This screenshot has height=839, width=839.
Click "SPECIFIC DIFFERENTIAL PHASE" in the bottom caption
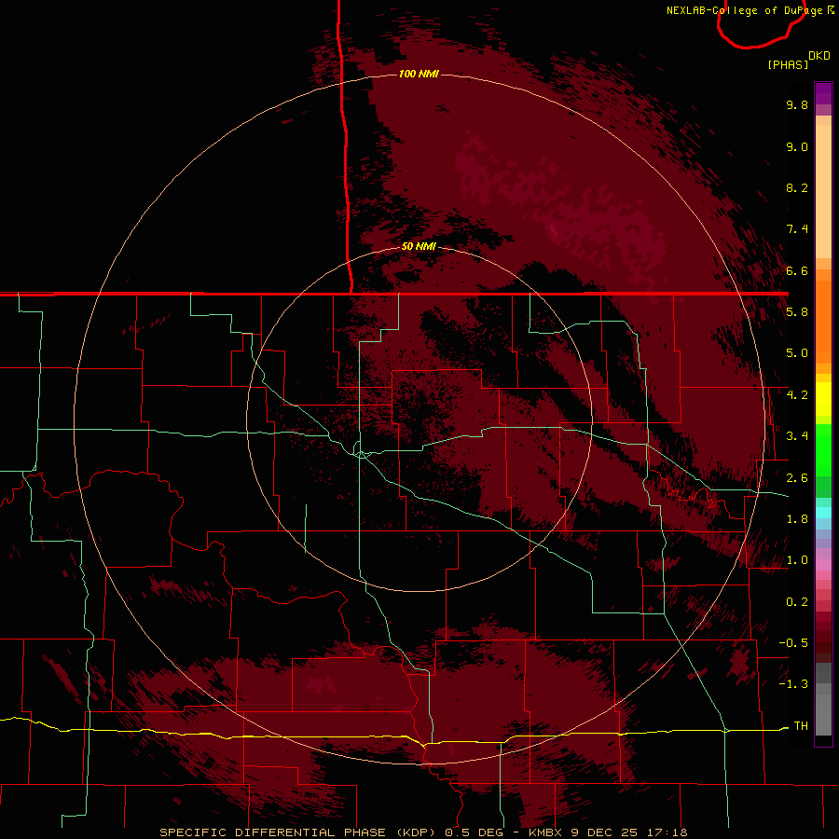pyautogui.click(x=272, y=832)
